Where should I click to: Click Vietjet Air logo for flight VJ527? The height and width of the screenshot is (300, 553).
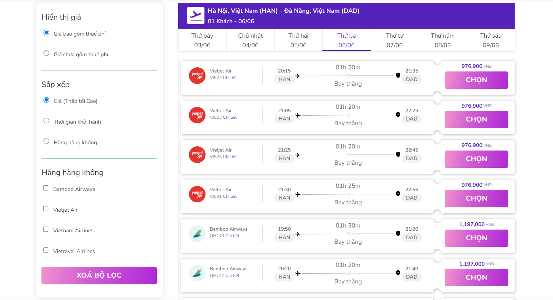[x=197, y=76]
